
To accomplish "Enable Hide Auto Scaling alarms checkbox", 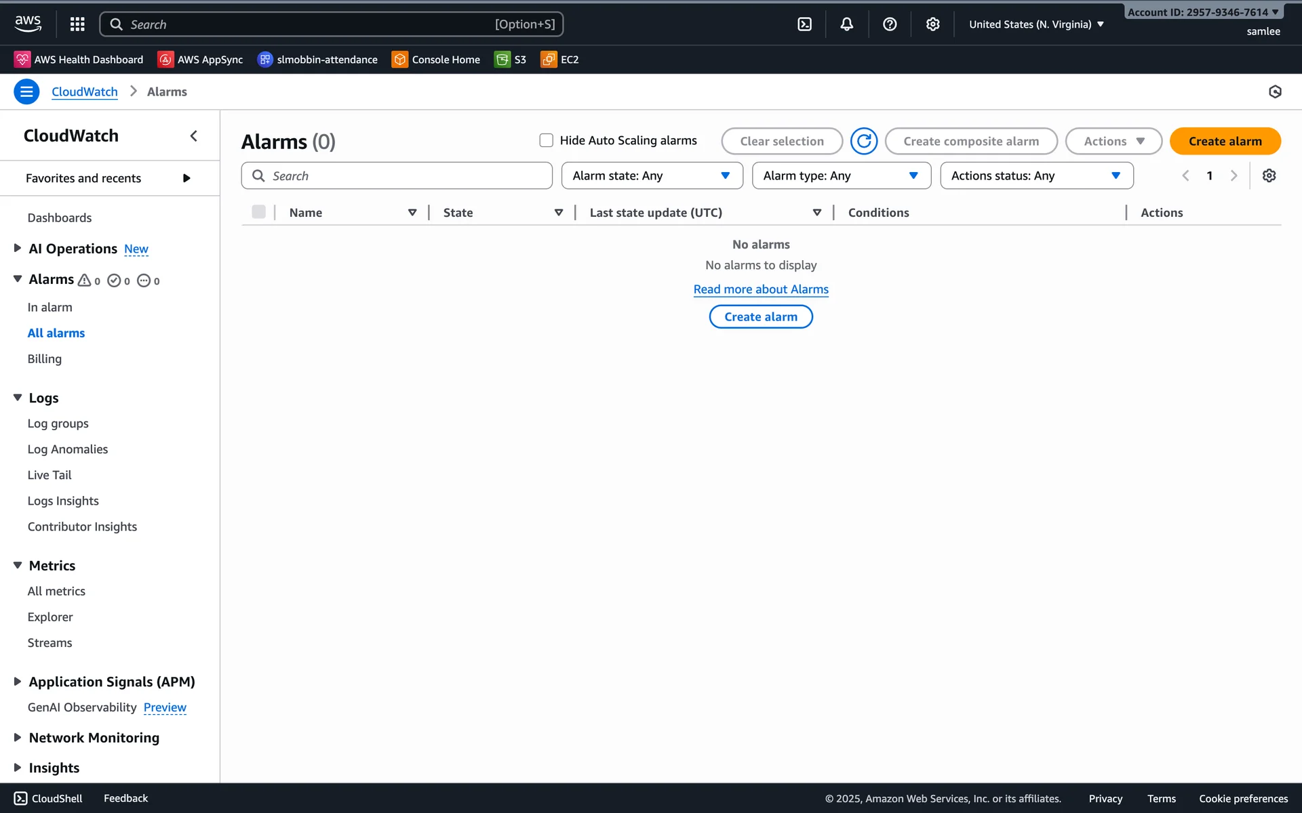I will point(546,140).
